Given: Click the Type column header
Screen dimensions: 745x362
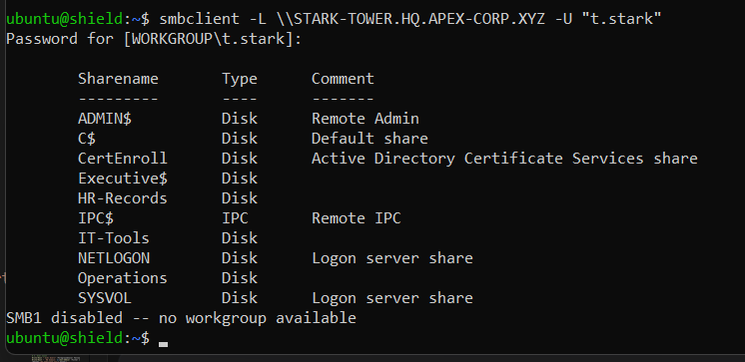Looking at the screenshot, I should [x=240, y=79].
